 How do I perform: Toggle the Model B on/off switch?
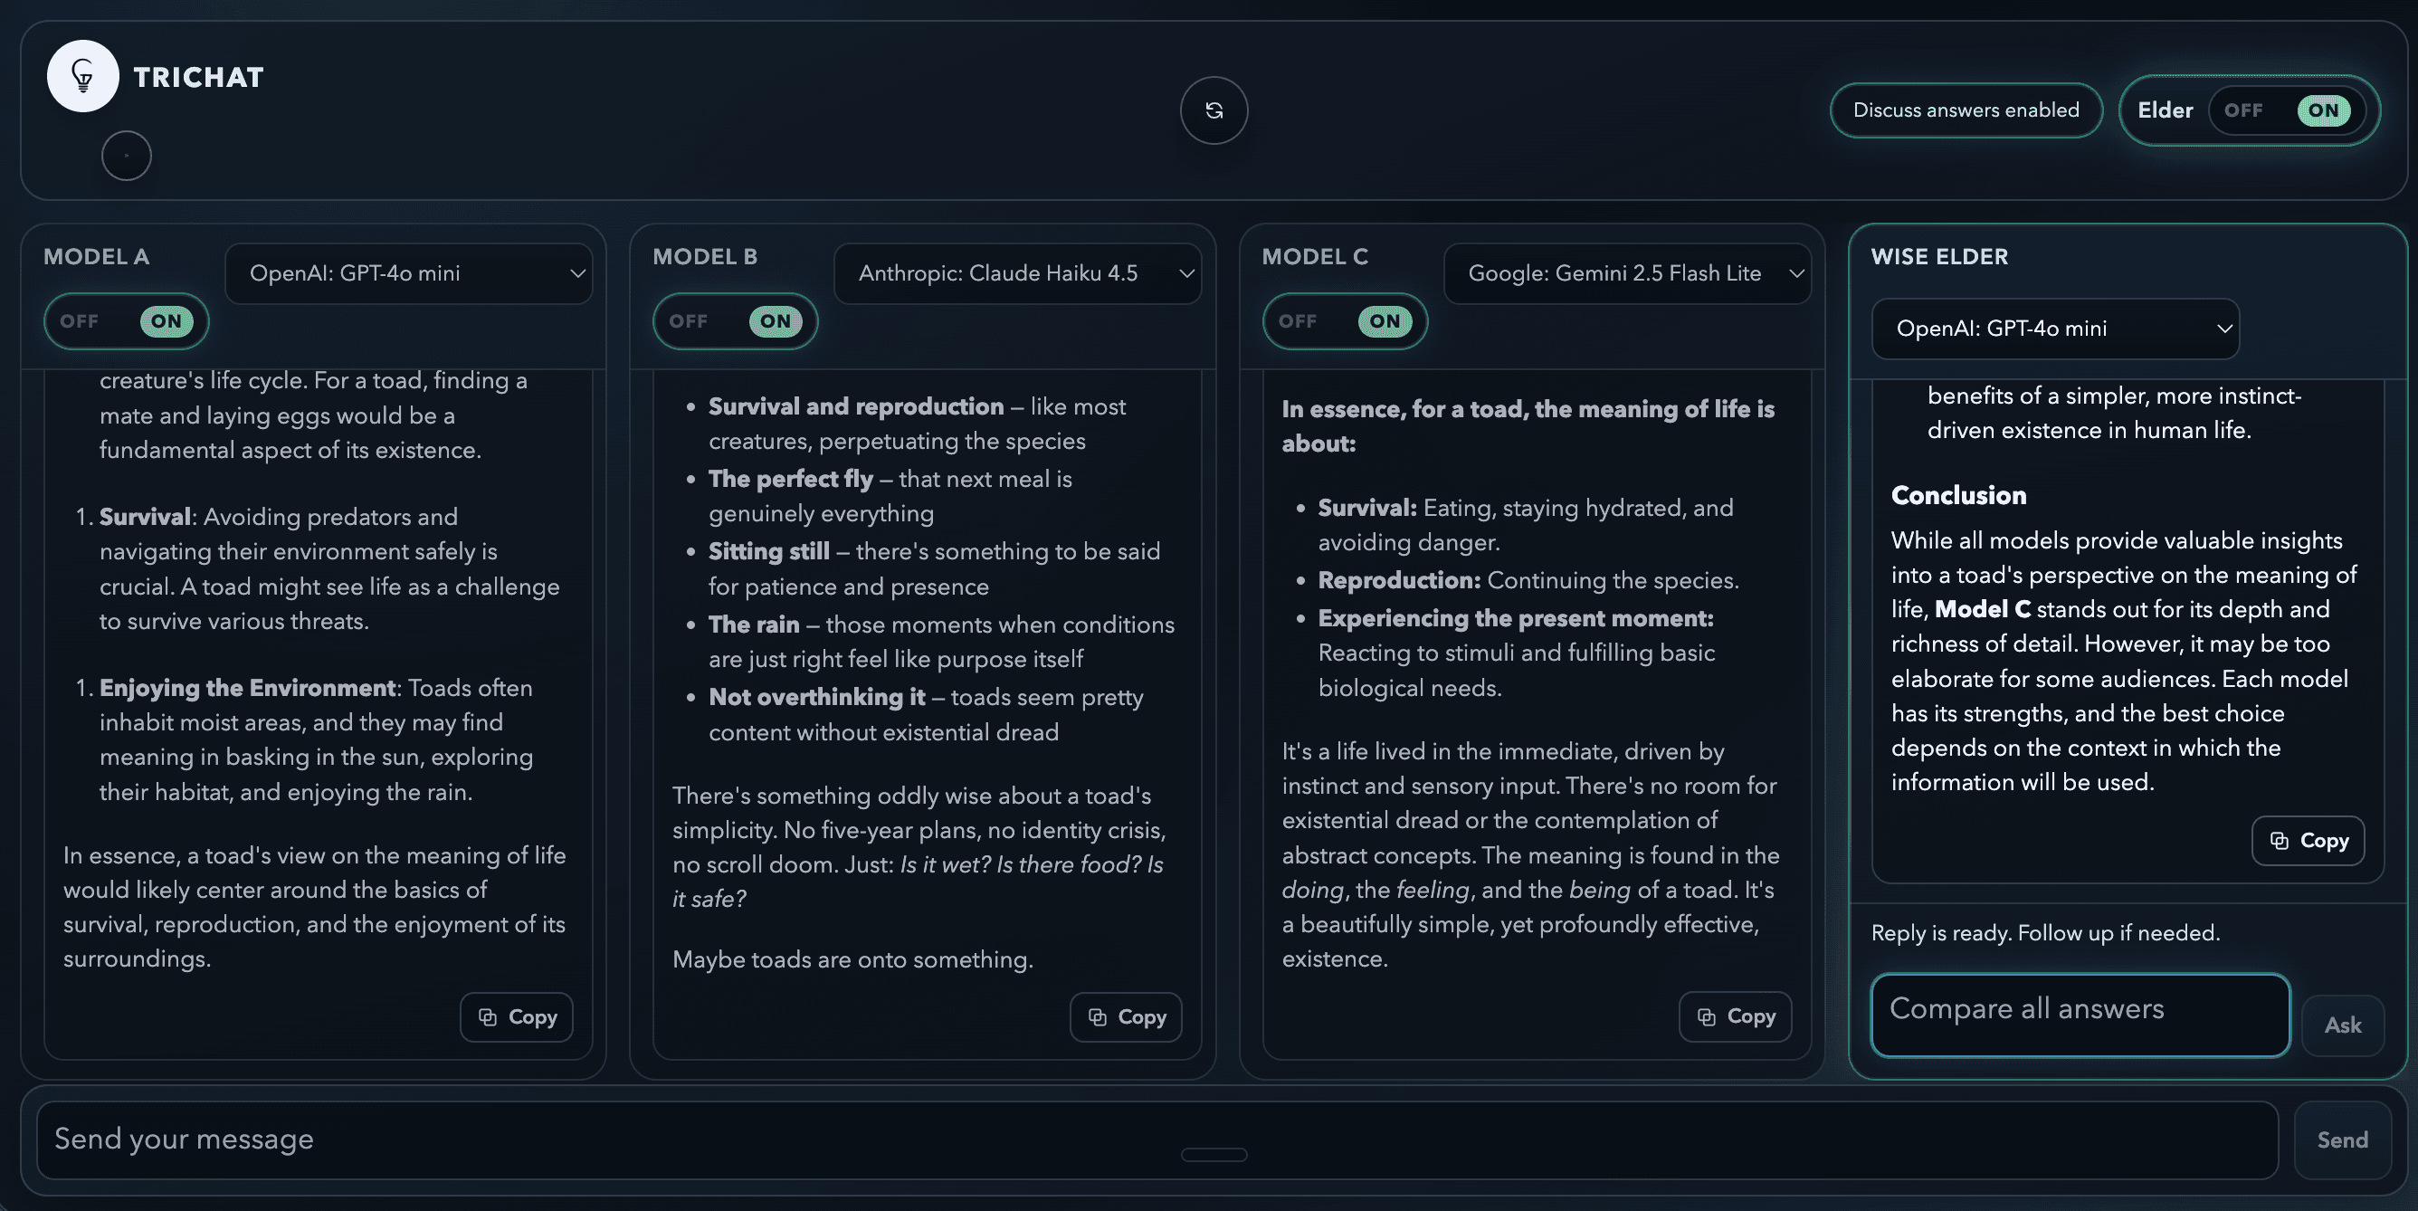click(735, 321)
